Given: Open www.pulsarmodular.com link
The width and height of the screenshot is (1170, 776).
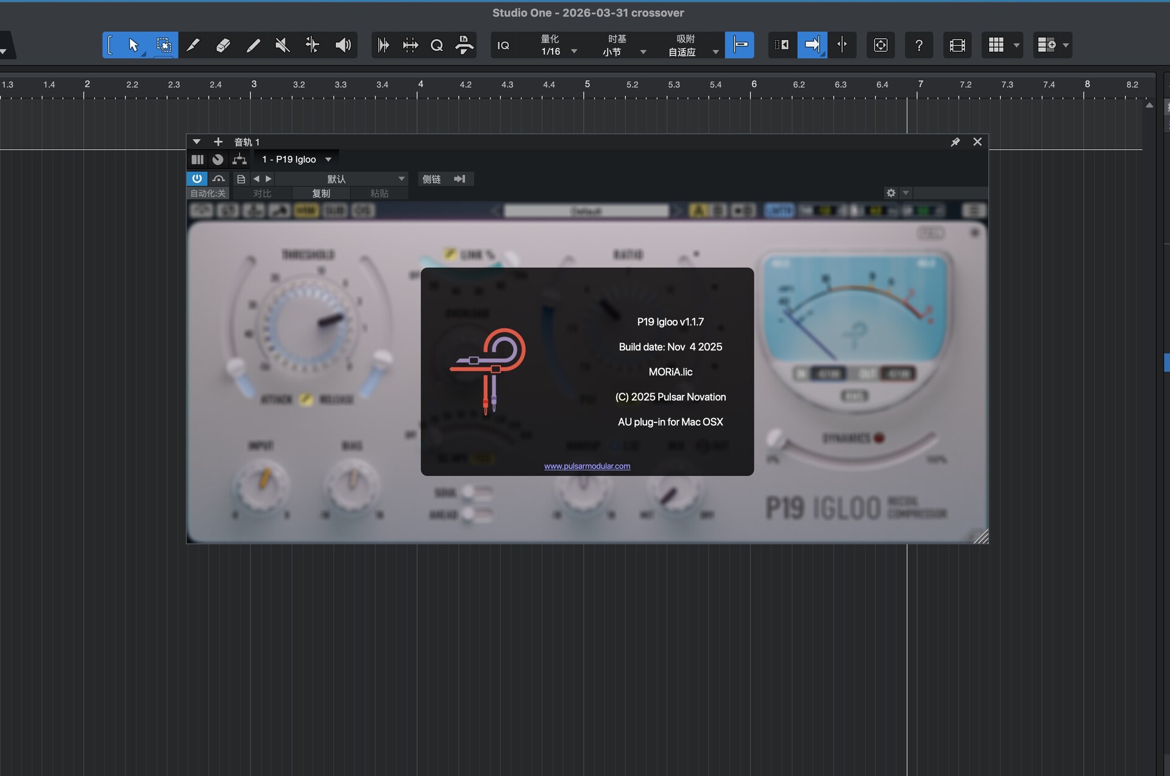Looking at the screenshot, I should [587, 466].
